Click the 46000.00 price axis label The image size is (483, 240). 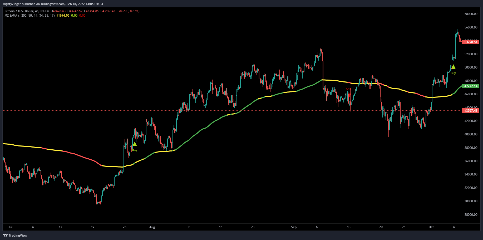(471, 94)
